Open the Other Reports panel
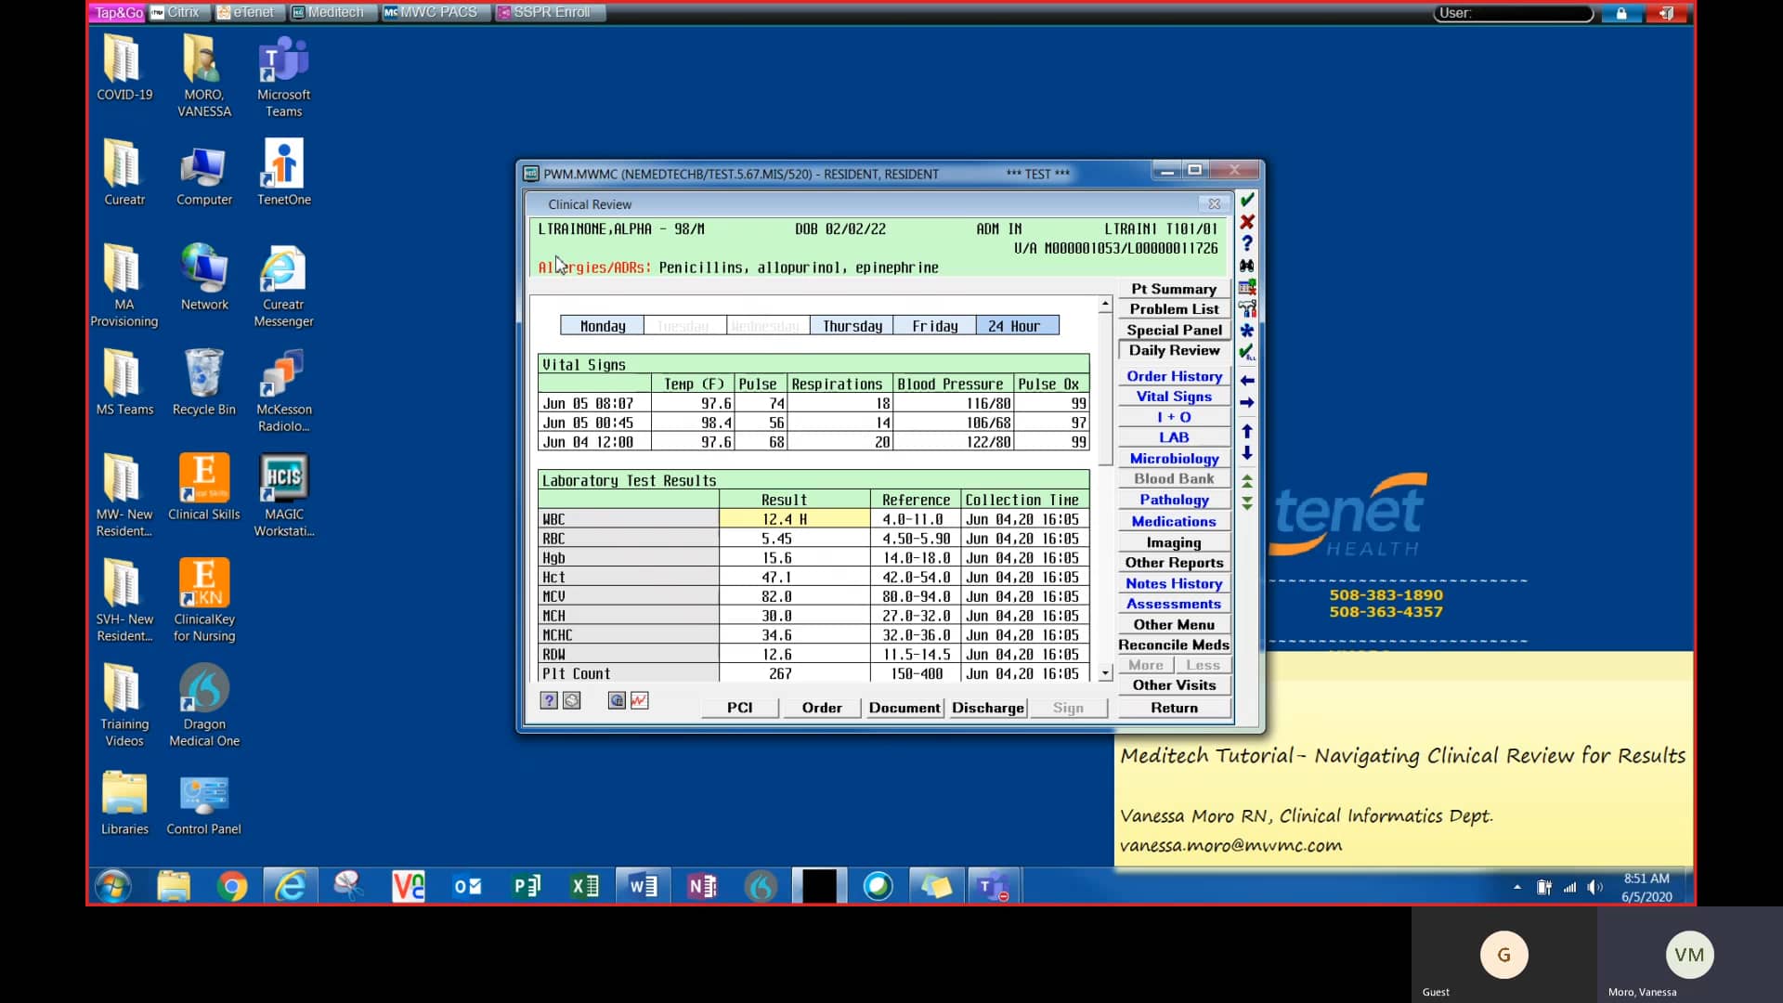The width and height of the screenshot is (1783, 1003). pyautogui.click(x=1174, y=563)
